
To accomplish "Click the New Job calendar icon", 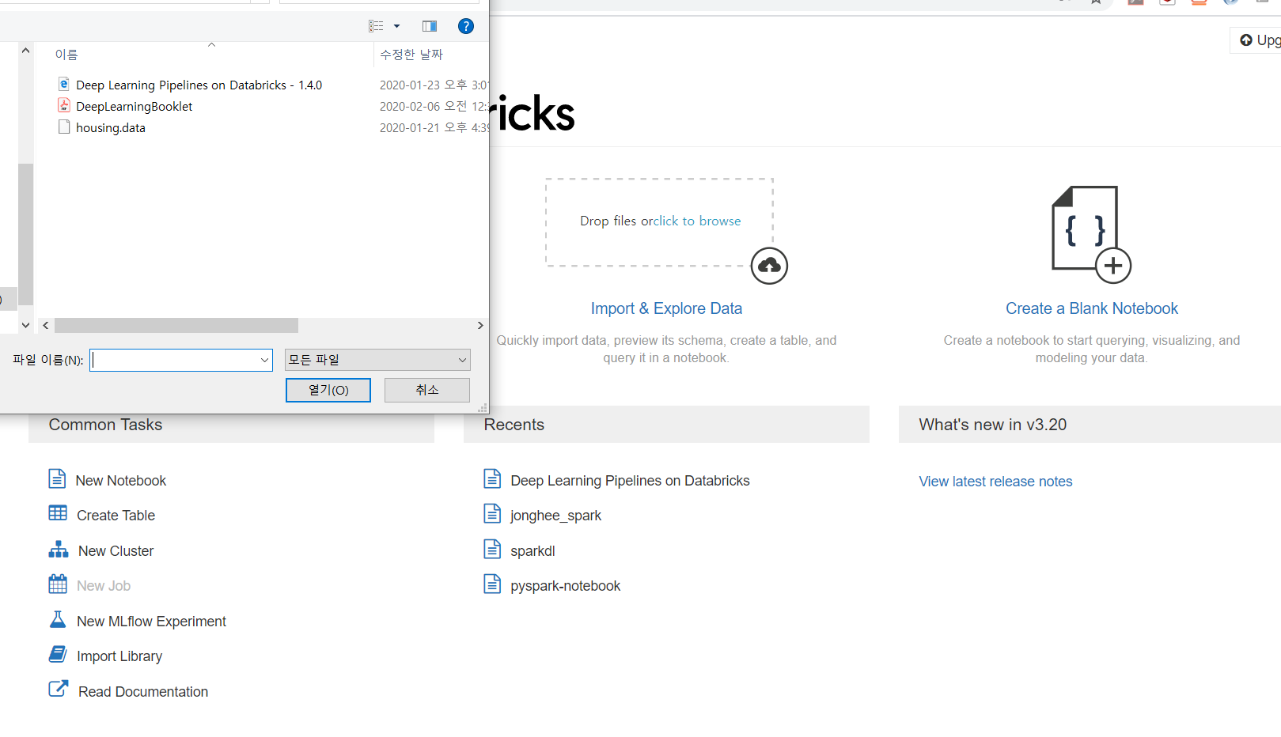I will [x=58, y=584].
